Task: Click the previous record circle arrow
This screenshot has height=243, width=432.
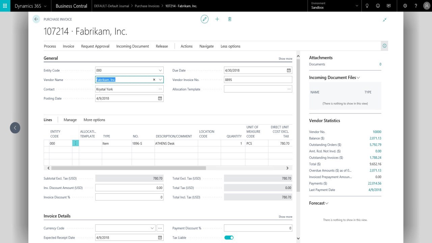Action: tap(15, 128)
